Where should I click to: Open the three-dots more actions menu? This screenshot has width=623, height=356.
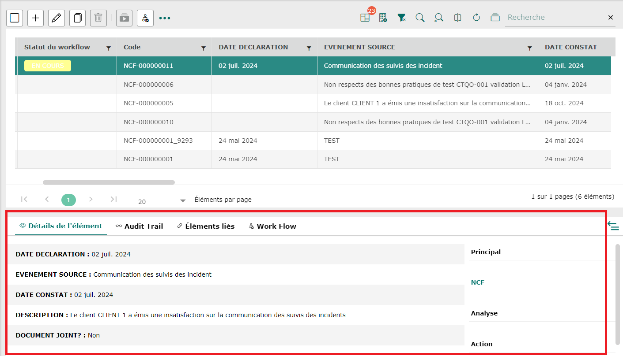[165, 18]
